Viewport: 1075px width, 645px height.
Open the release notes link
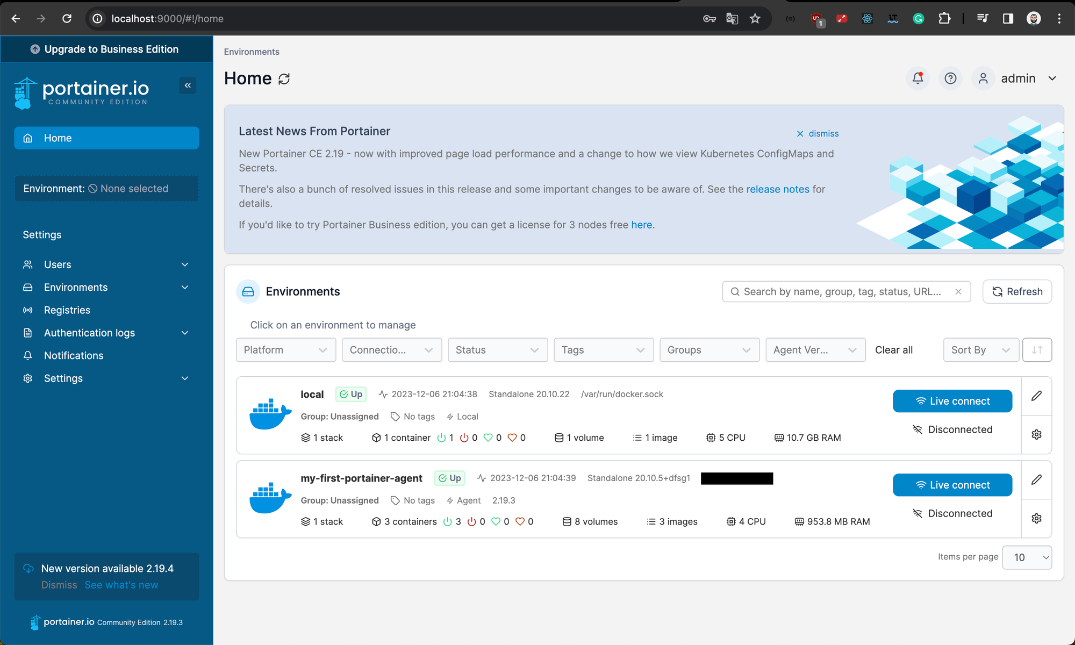click(777, 189)
